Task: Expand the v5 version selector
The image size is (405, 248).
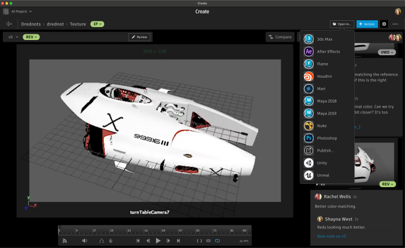Action: pyautogui.click(x=12, y=37)
